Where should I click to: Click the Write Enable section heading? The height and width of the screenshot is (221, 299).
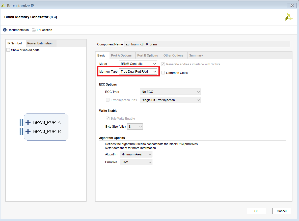pyautogui.click(x=108, y=111)
